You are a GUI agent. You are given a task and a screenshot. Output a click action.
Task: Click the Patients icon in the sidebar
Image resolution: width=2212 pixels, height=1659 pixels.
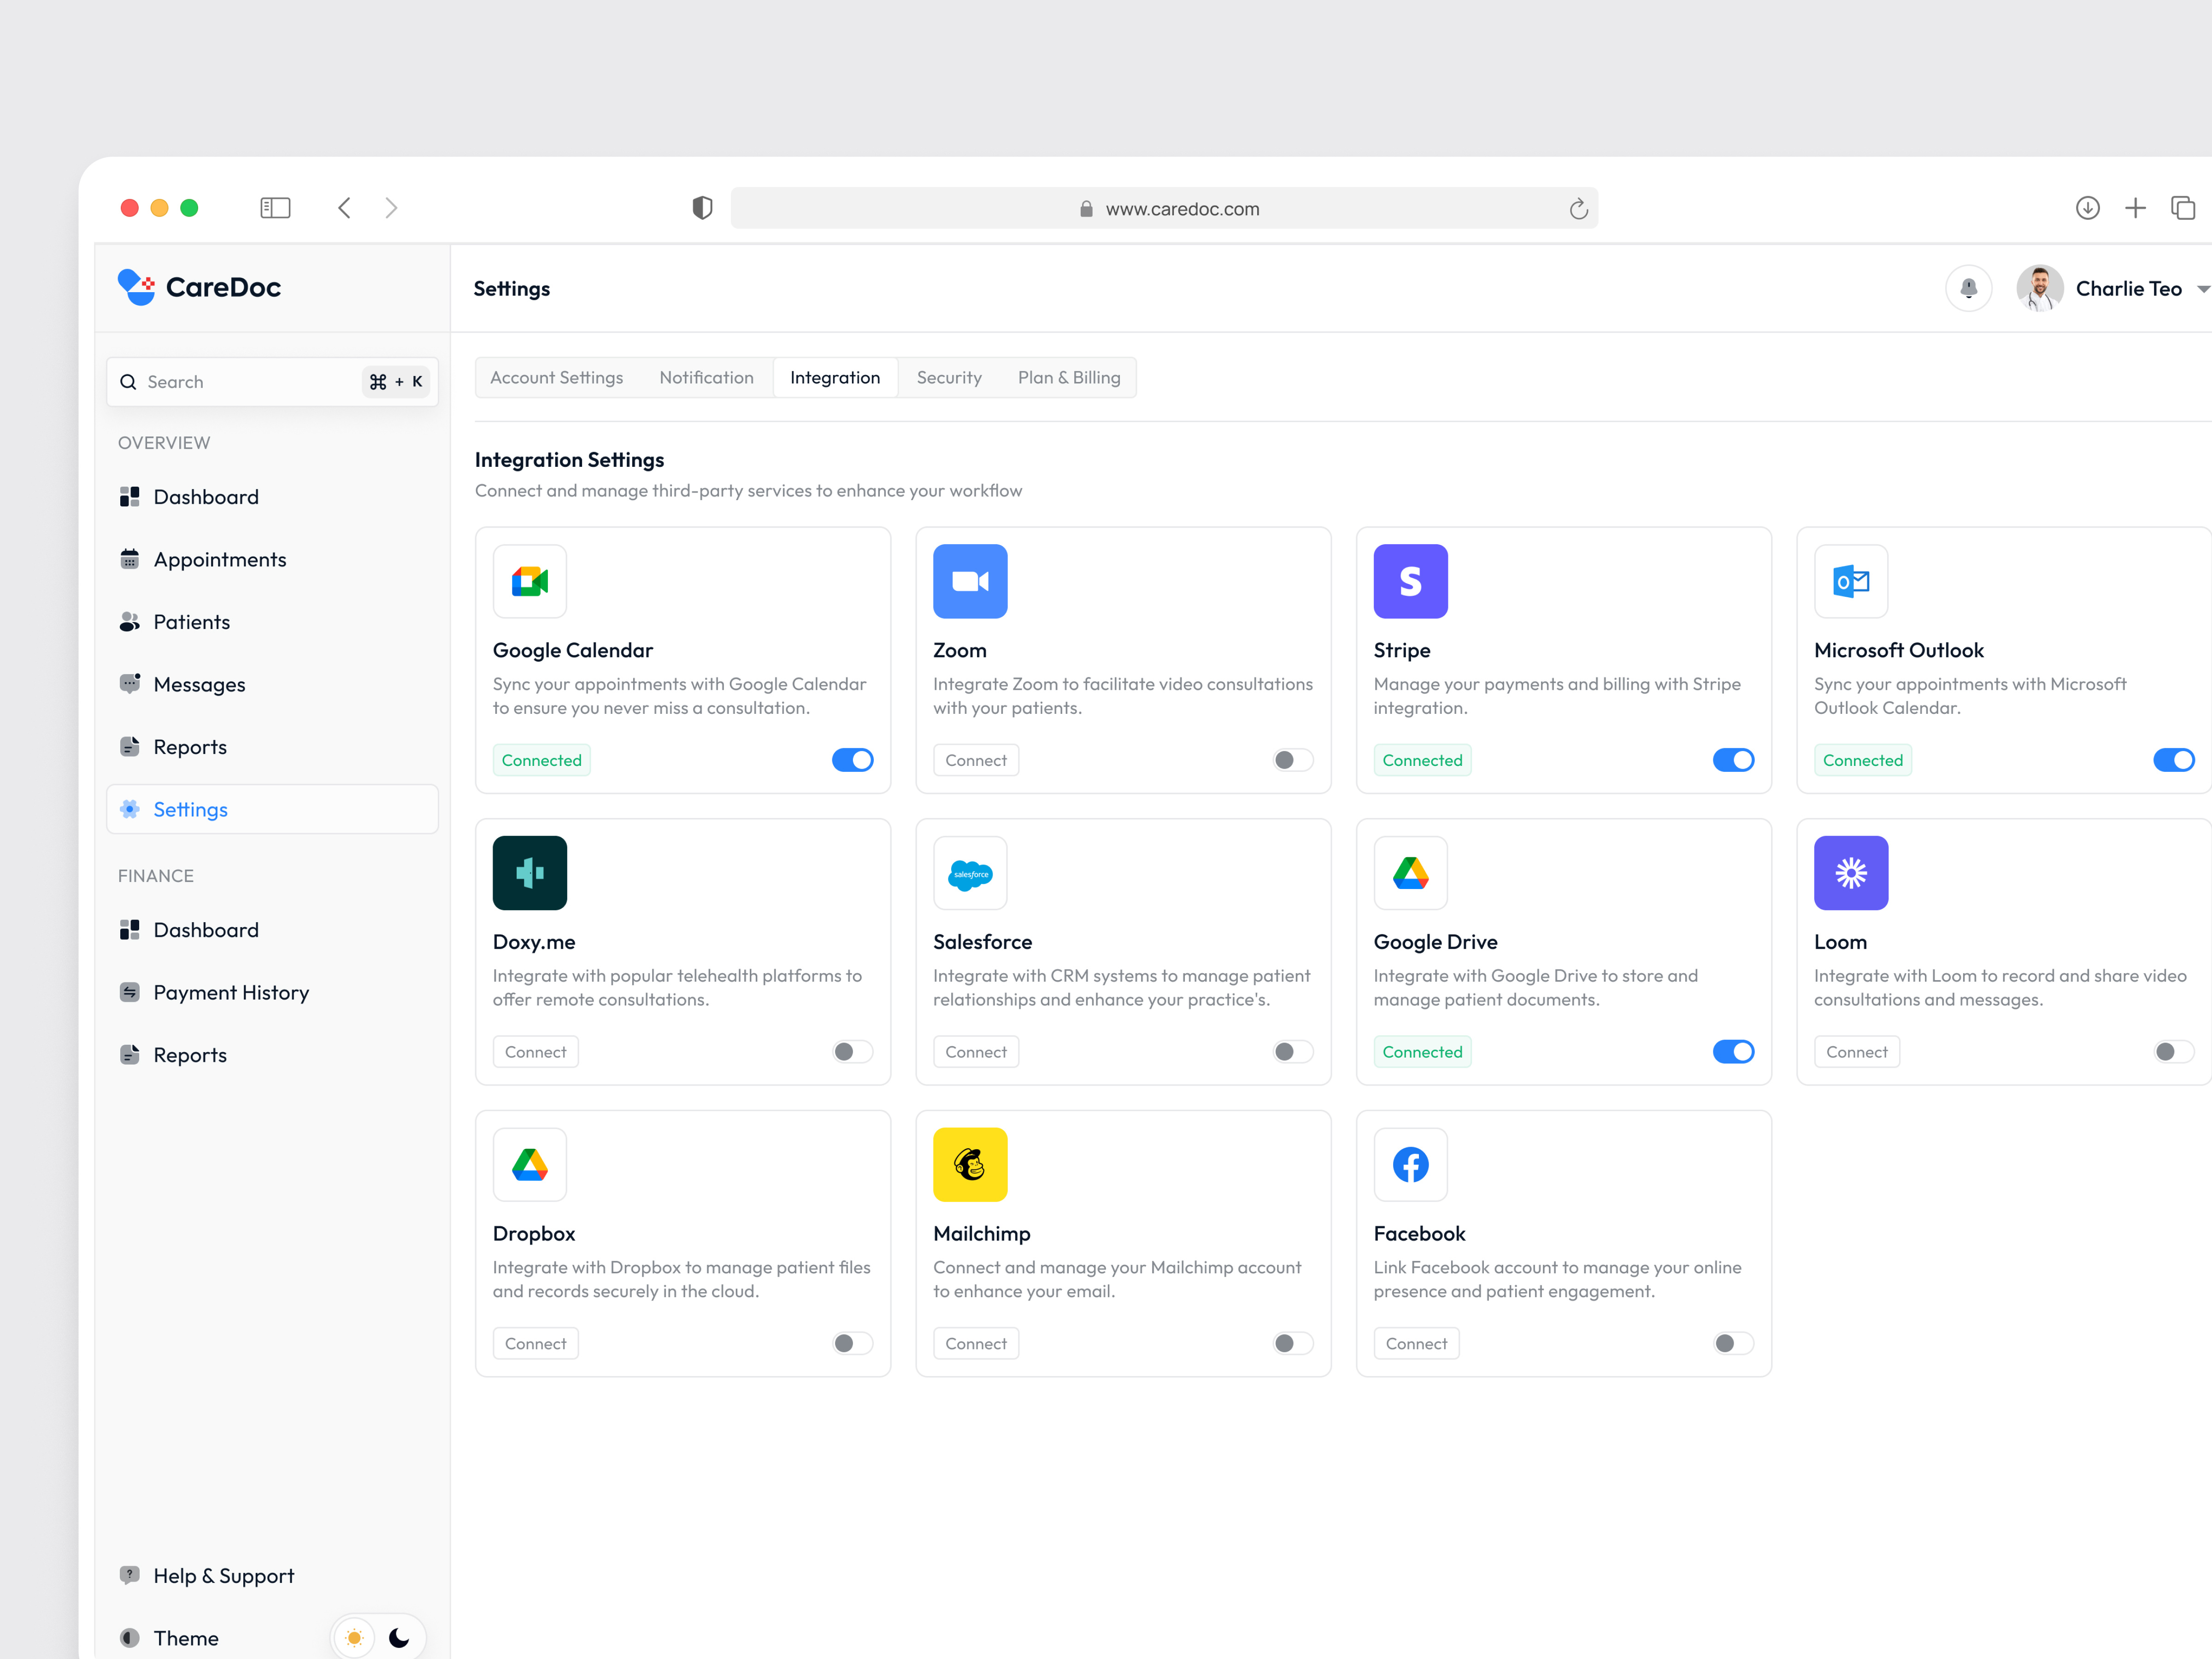click(x=130, y=621)
